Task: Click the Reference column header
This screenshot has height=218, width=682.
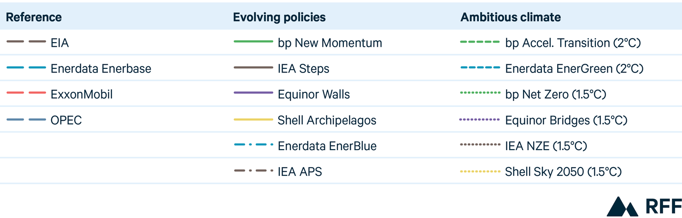Action: [34, 17]
